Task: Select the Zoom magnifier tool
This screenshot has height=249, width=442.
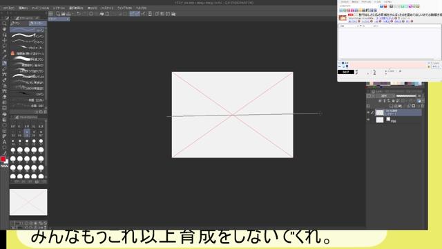Action: 4,24
